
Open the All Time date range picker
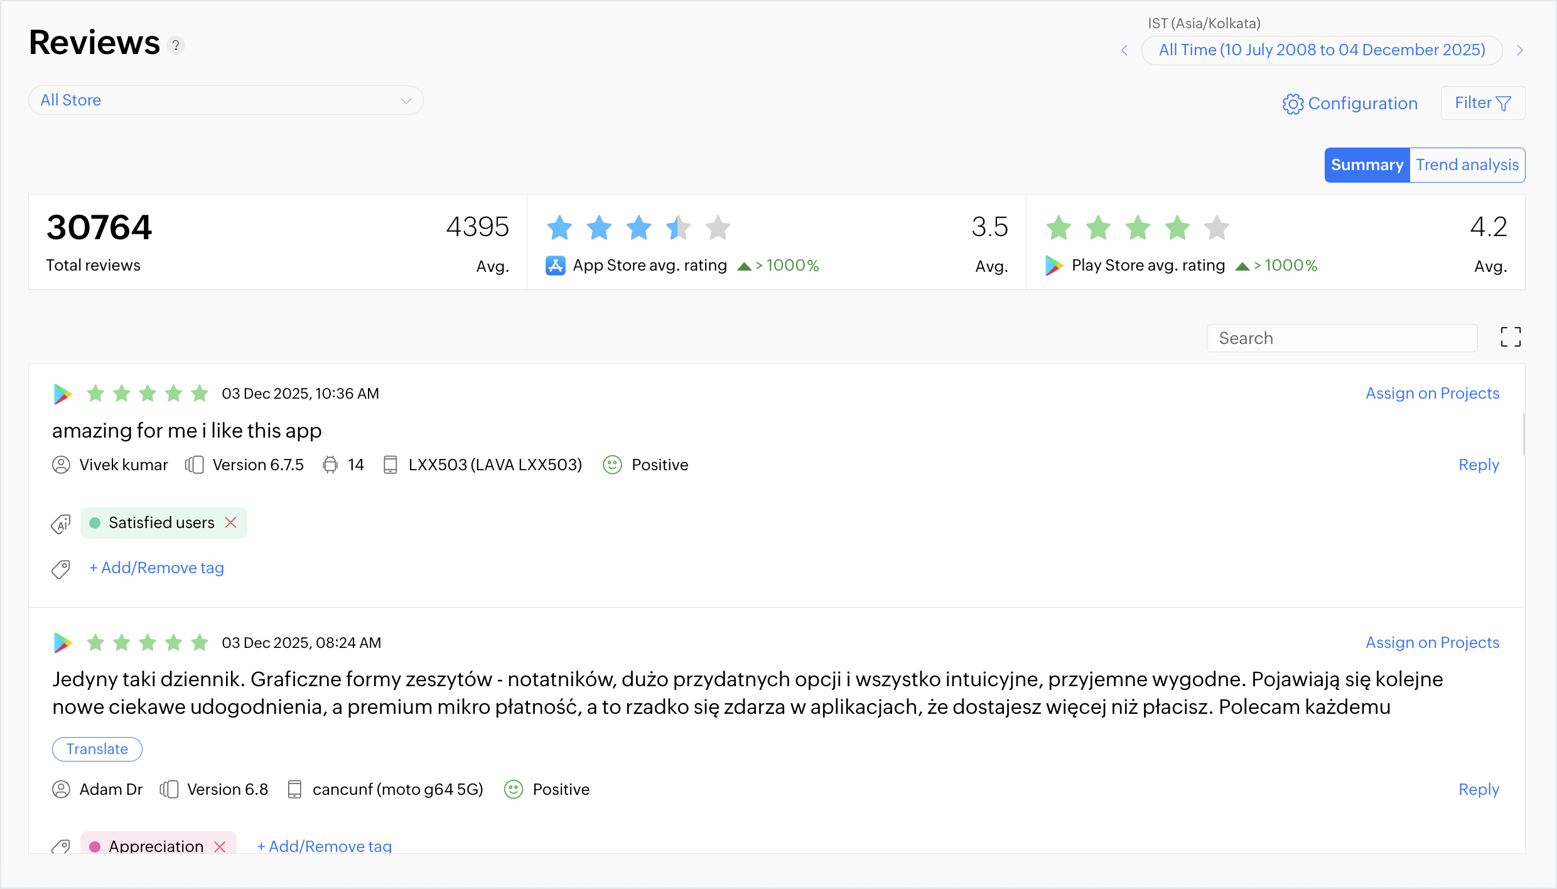pos(1322,50)
